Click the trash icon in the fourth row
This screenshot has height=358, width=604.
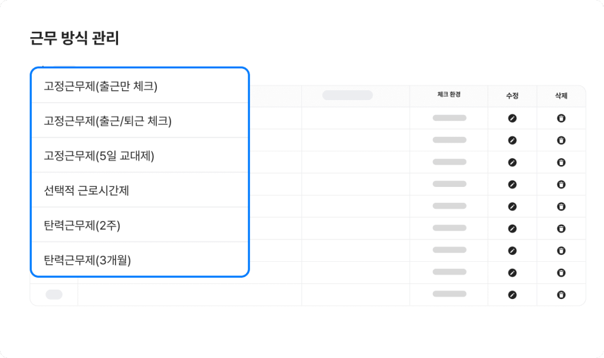coord(561,184)
